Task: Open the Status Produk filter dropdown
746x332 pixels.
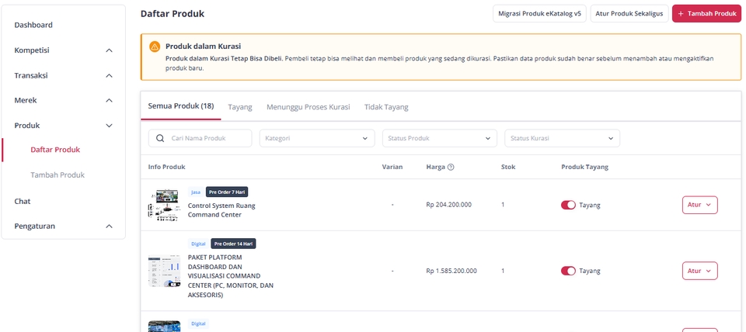Action: point(439,138)
